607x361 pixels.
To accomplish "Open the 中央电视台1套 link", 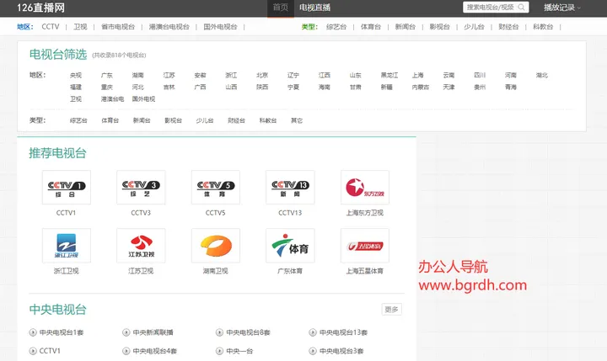I will coord(62,332).
